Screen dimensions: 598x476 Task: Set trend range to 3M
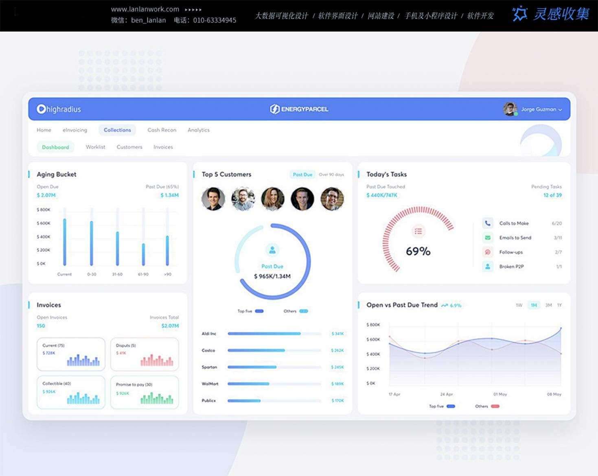[549, 305]
